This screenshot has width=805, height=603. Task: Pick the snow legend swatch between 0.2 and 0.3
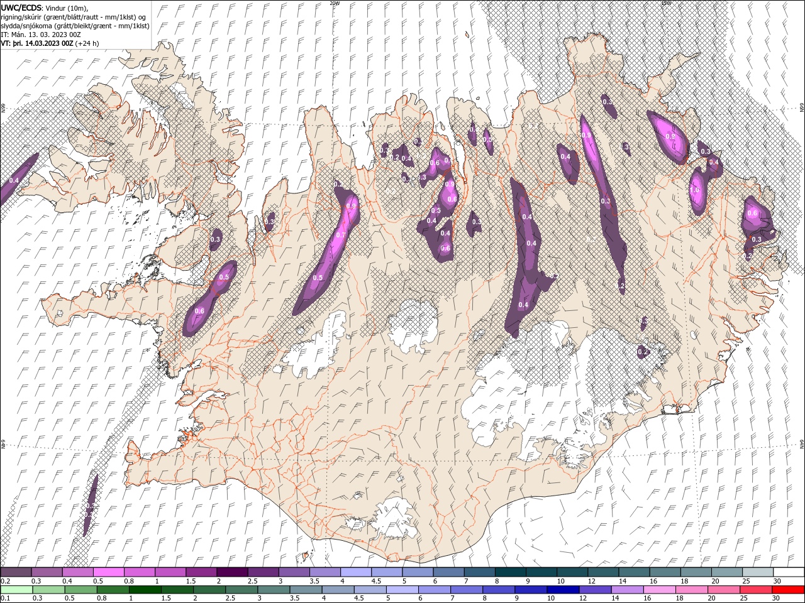[16, 572]
